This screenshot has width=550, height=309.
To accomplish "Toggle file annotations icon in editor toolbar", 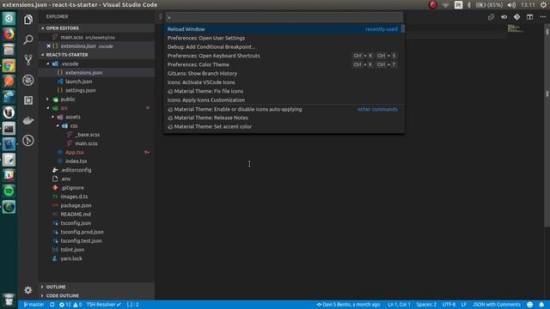I will point(504,17).
